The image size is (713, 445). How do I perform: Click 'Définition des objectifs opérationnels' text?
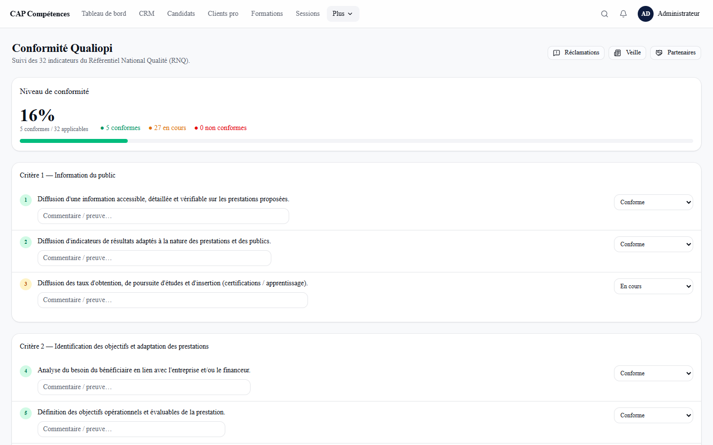(x=131, y=412)
